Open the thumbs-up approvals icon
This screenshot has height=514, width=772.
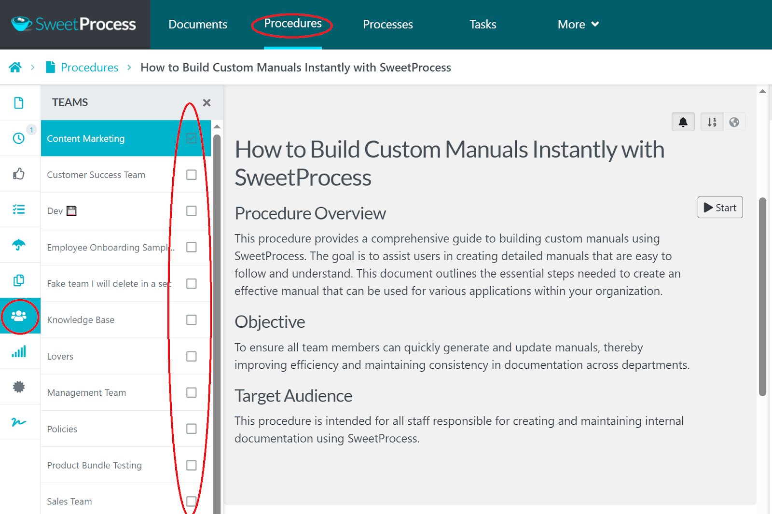coord(19,174)
